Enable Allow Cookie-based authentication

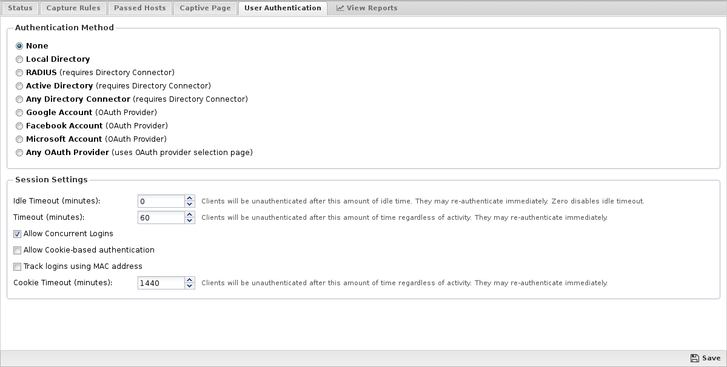[x=17, y=250]
